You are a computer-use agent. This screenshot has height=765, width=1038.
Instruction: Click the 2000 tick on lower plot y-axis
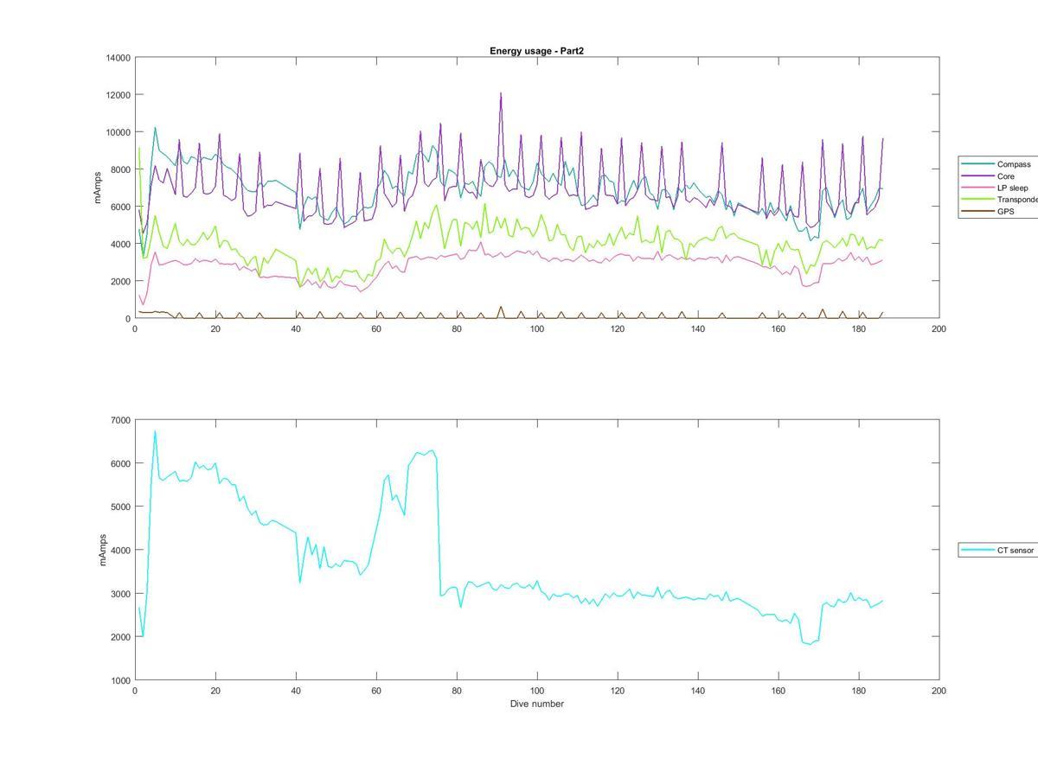121,637
